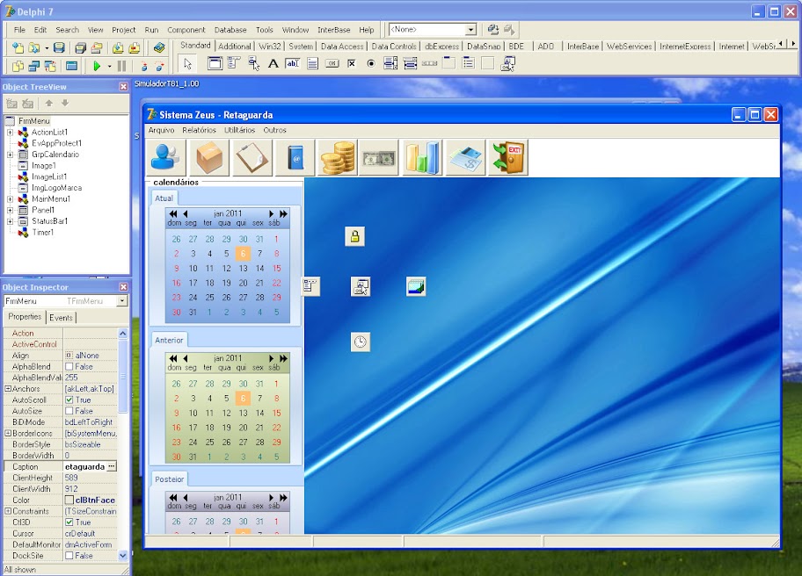Pick the CheckBox component from palette

352,64
